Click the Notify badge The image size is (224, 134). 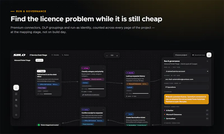(85, 110)
